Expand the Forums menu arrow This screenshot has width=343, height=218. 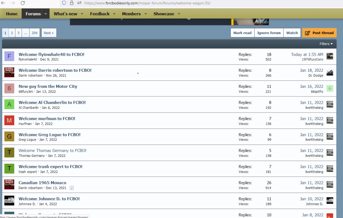[x=46, y=14]
